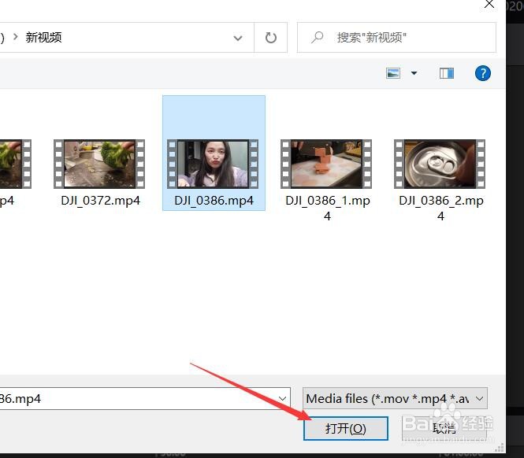524x458 pixels.
Task: Open help with the question mark icon
Action: 483,73
